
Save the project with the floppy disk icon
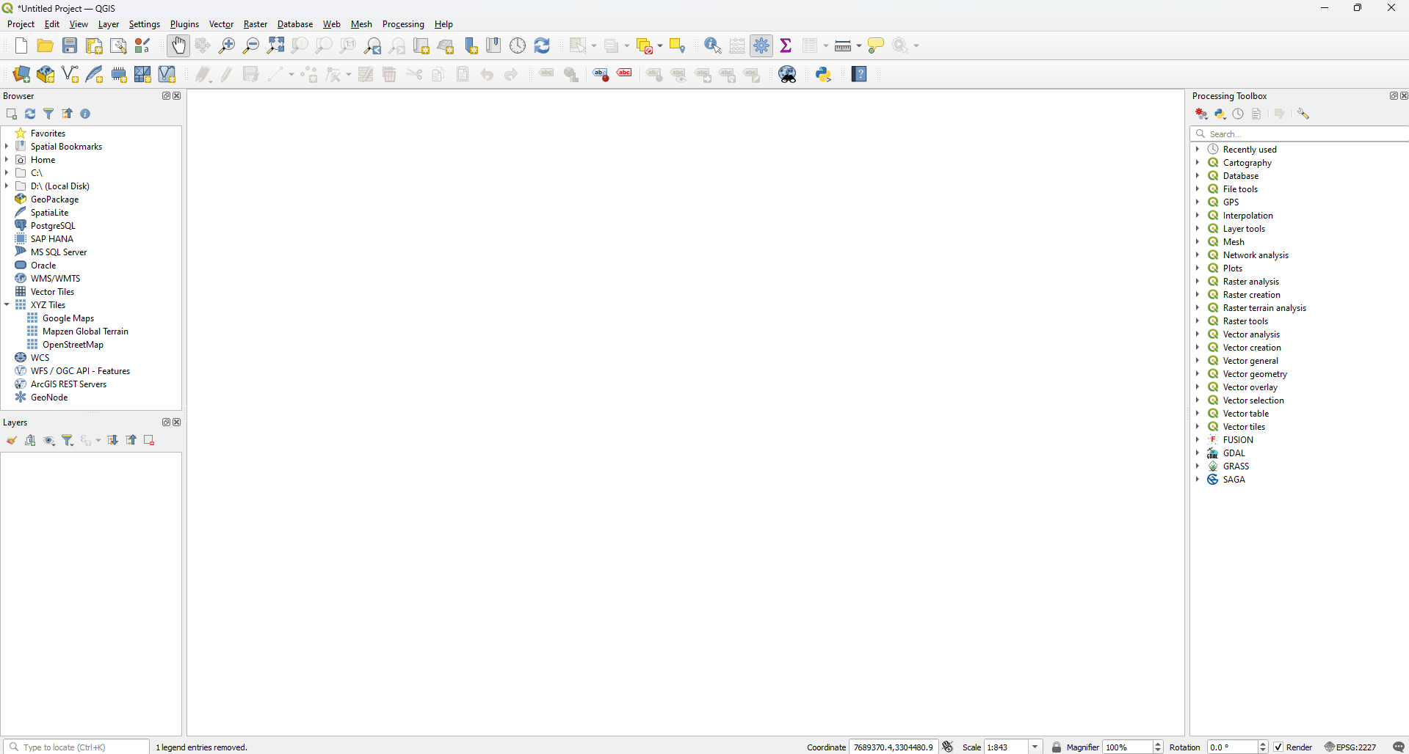pyautogui.click(x=70, y=45)
